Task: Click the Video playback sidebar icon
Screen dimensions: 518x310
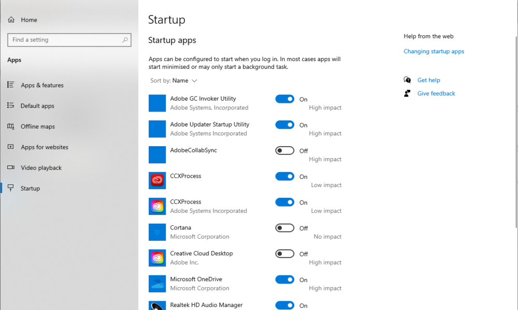Action: (10, 168)
